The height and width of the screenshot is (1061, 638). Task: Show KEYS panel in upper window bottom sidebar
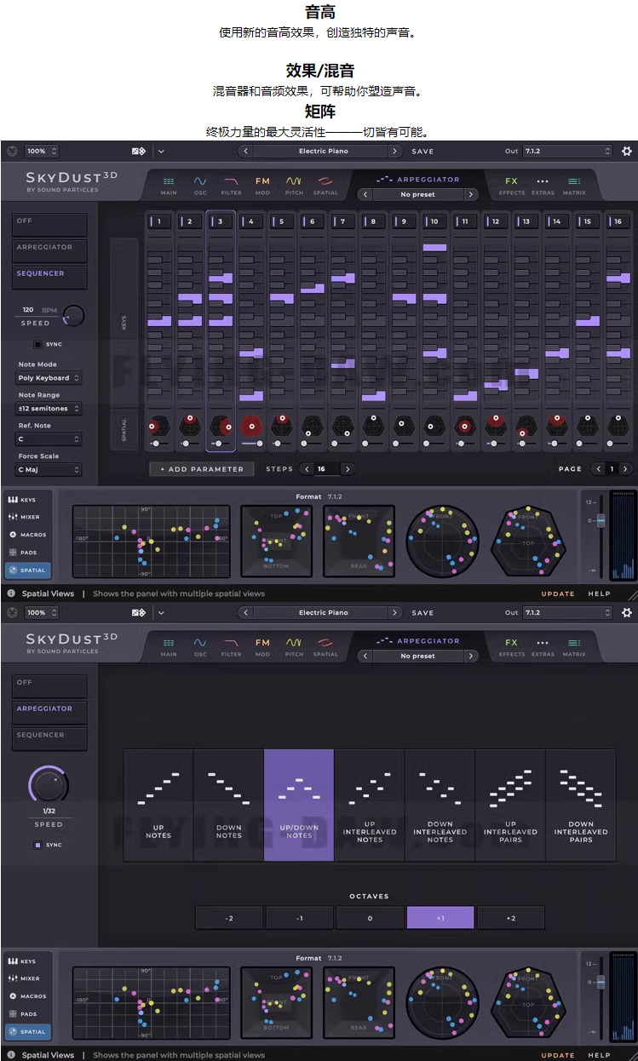click(x=27, y=500)
